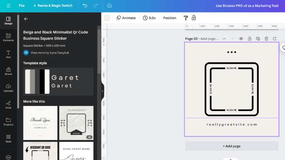Click the copy style paint roller icon
Viewport: 285px width, 160px height.
pos(186,18)
